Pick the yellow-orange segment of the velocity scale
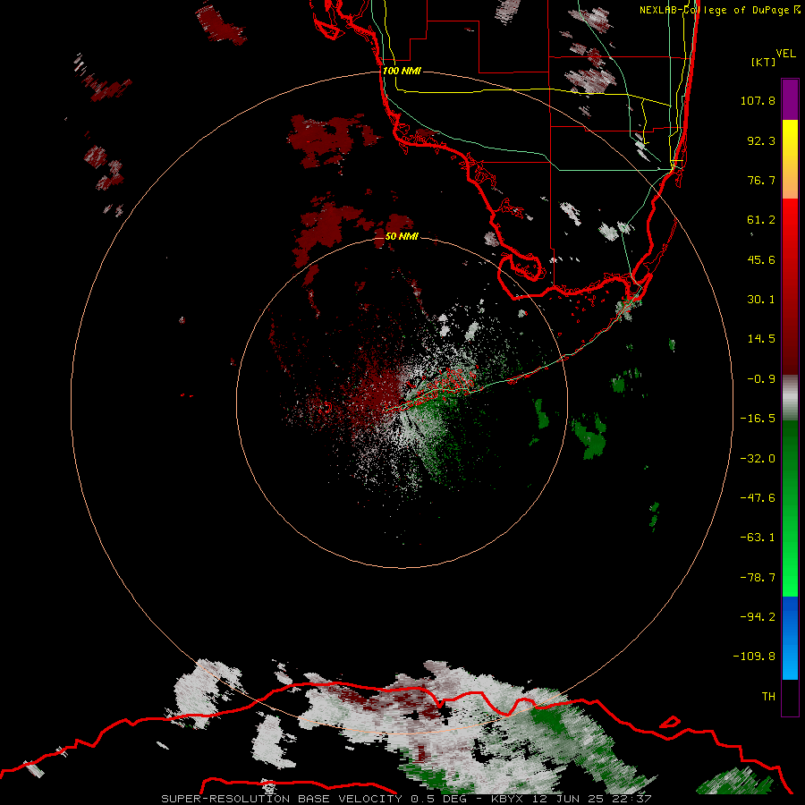 coord(790,159)
